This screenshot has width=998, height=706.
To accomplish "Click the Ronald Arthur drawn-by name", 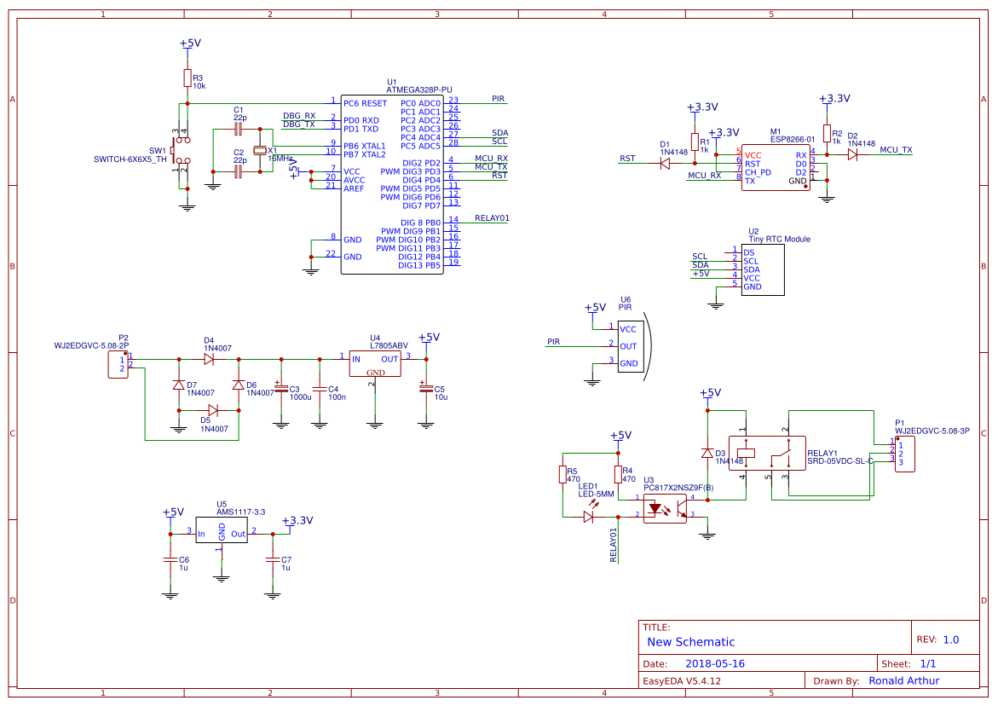I will [x=903, y=680].
